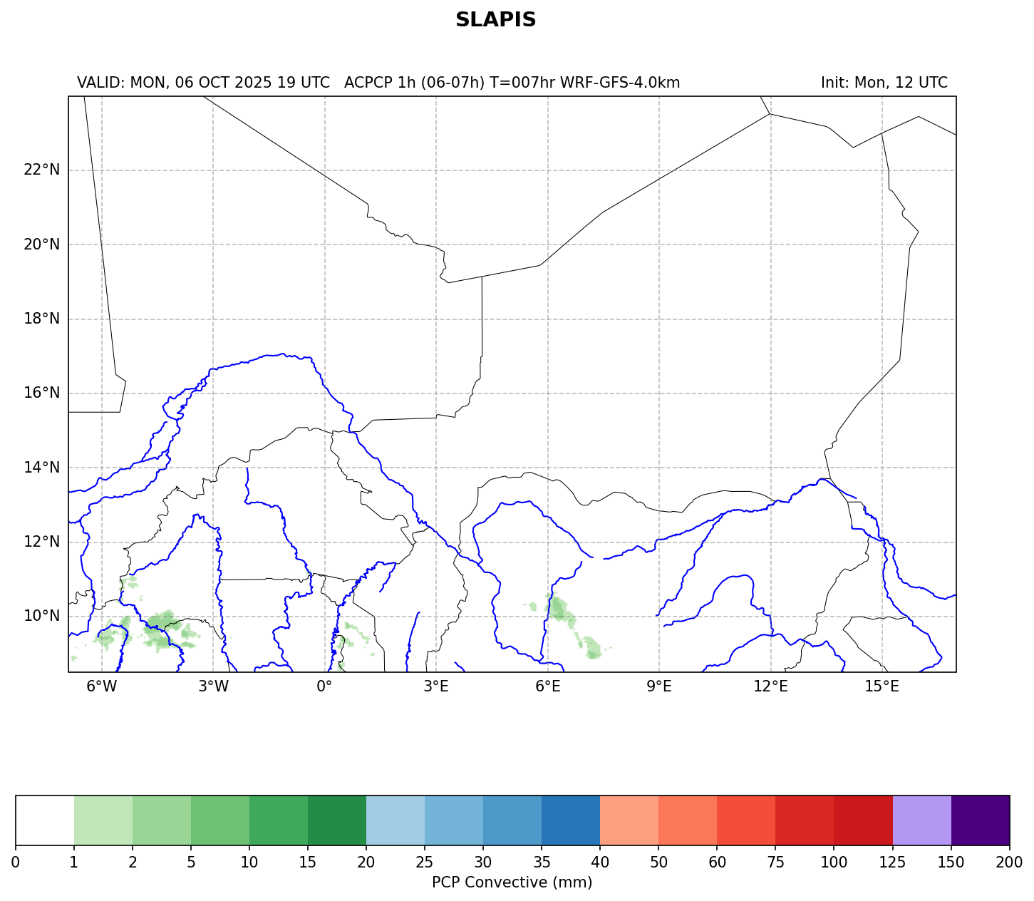1034x901 pixels.
Task: Click the 'PCP Convective (mm)' colorbar label
Action: point(512,882)
